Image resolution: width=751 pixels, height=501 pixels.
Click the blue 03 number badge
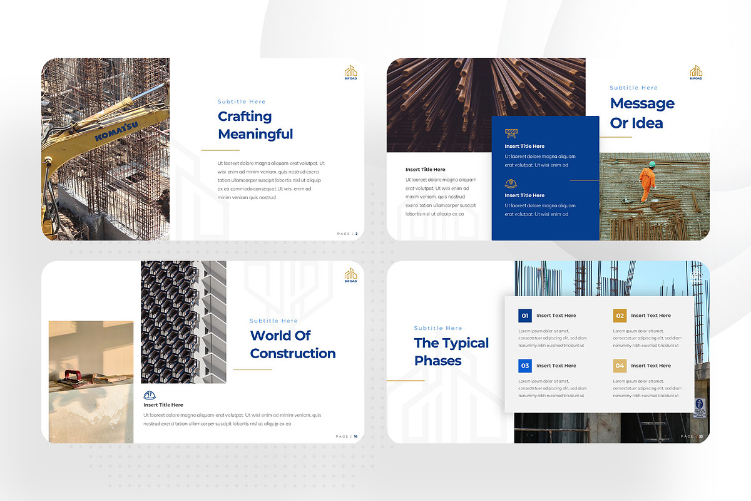(x=525, y=366)
